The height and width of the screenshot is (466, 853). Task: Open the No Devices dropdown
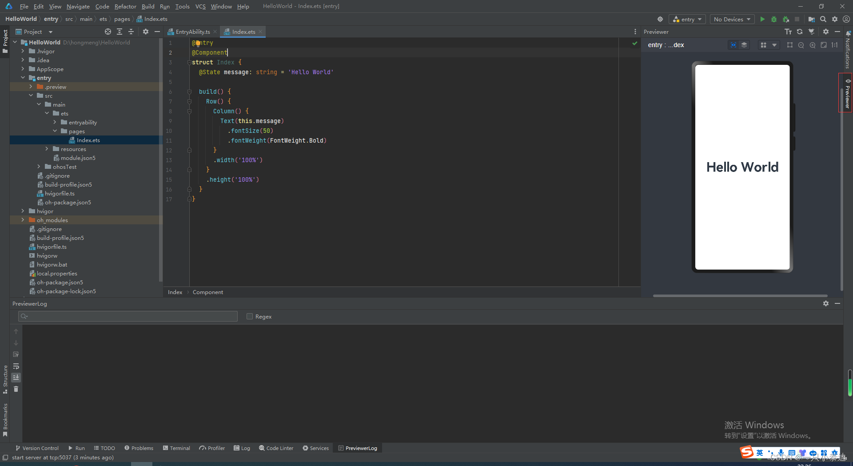732,19
